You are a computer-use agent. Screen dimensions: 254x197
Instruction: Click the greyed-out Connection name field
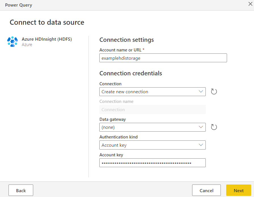pos(152,109)
